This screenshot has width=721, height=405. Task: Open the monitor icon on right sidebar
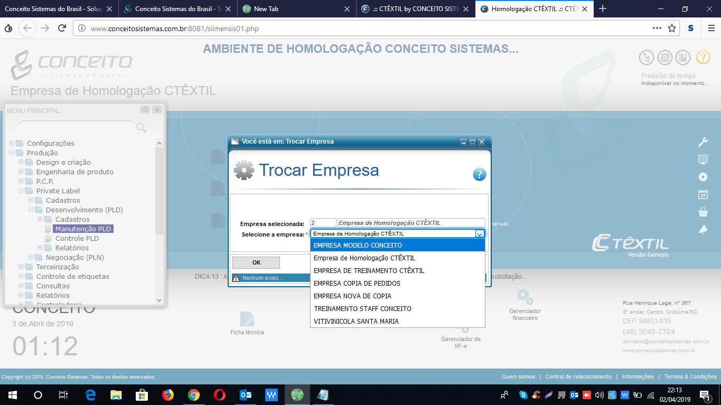click(x=703, y=159)
